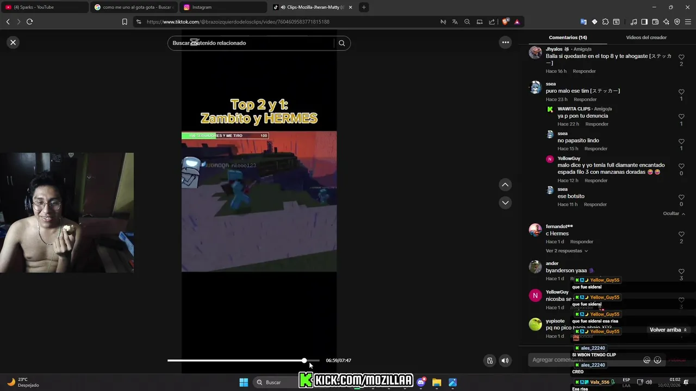
Task: Focus the 'Agregar comentario' input field
Action: [585, 360]
